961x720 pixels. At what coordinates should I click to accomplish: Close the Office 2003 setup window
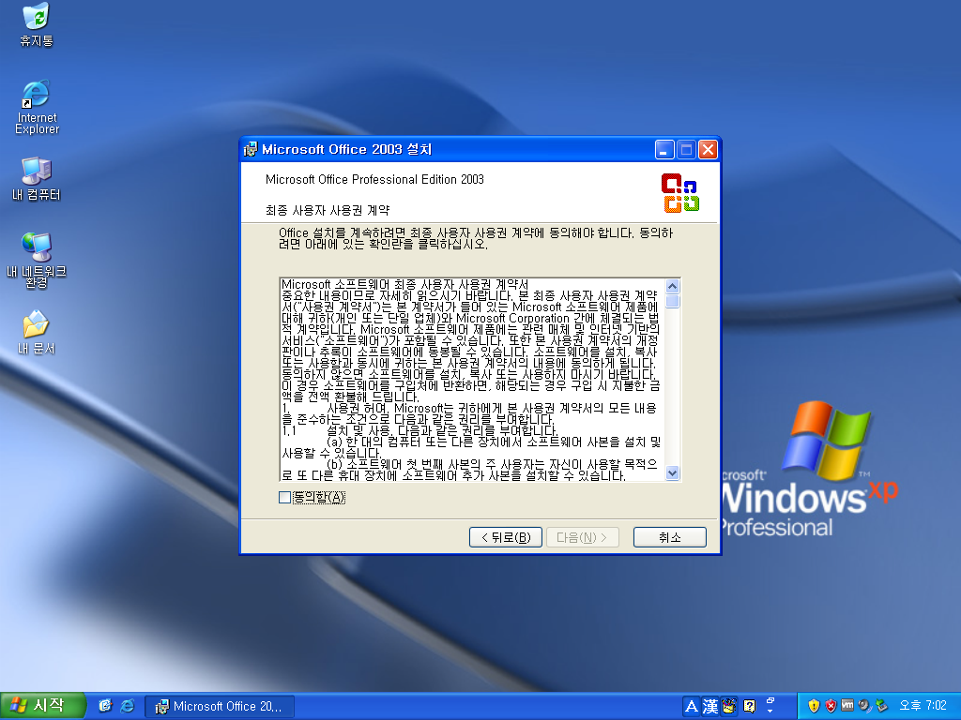pos(708,149)
